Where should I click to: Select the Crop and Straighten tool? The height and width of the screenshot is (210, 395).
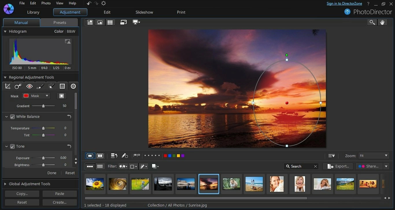(8, 86)
